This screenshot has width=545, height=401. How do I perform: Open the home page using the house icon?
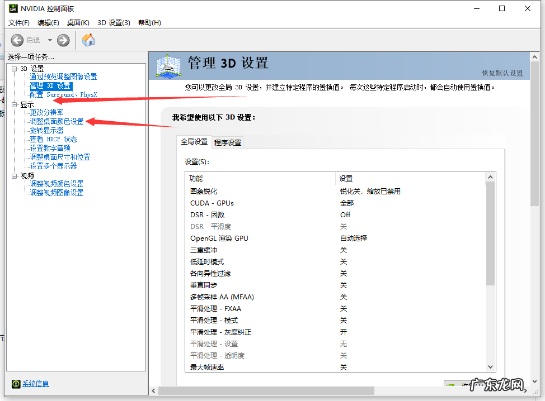click(88, 40)
